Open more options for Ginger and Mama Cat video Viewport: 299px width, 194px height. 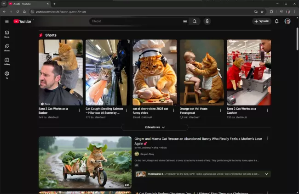(267, 138)
